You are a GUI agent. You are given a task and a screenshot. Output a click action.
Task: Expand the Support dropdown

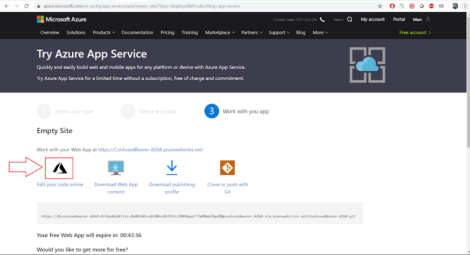[279, 33]
